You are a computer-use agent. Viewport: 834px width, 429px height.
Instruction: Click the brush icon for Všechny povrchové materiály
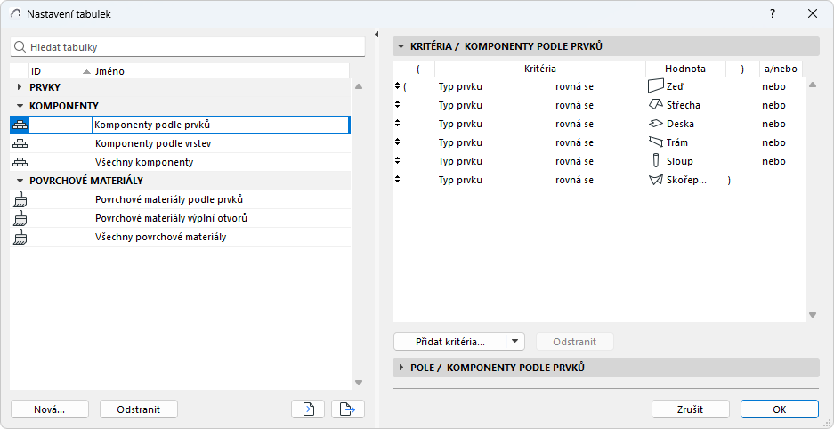pos(20,237)
